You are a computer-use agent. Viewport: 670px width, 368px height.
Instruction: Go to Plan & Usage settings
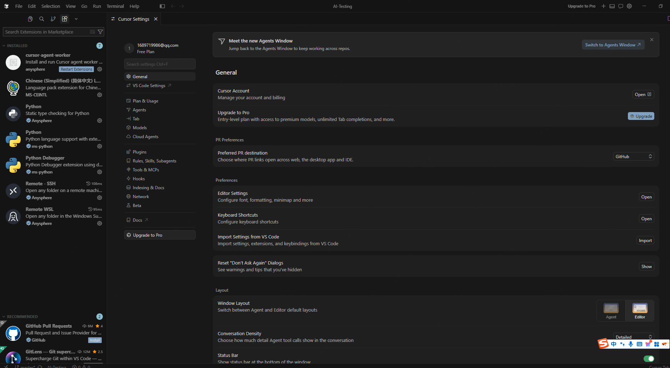[x=160, y=101]
